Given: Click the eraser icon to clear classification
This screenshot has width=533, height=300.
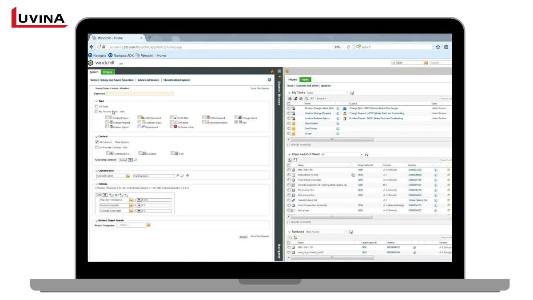Looking at the screenshot, I should (x=182, y=176).
